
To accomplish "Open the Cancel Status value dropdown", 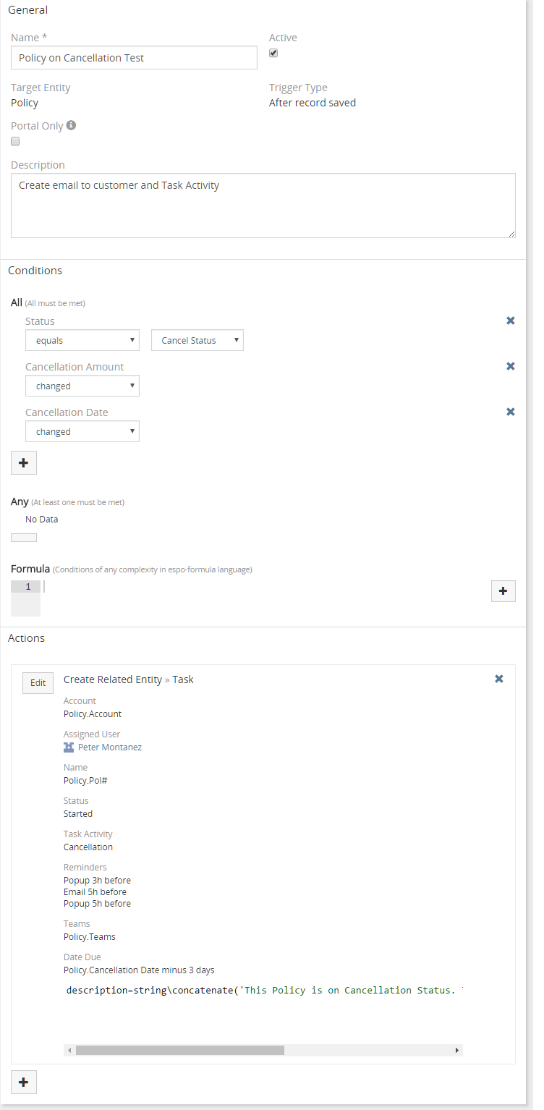I will (x=197, y=340).
